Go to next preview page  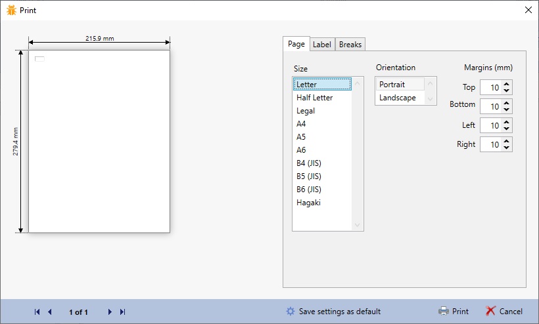pyautogui.click(x=110, y=312)
